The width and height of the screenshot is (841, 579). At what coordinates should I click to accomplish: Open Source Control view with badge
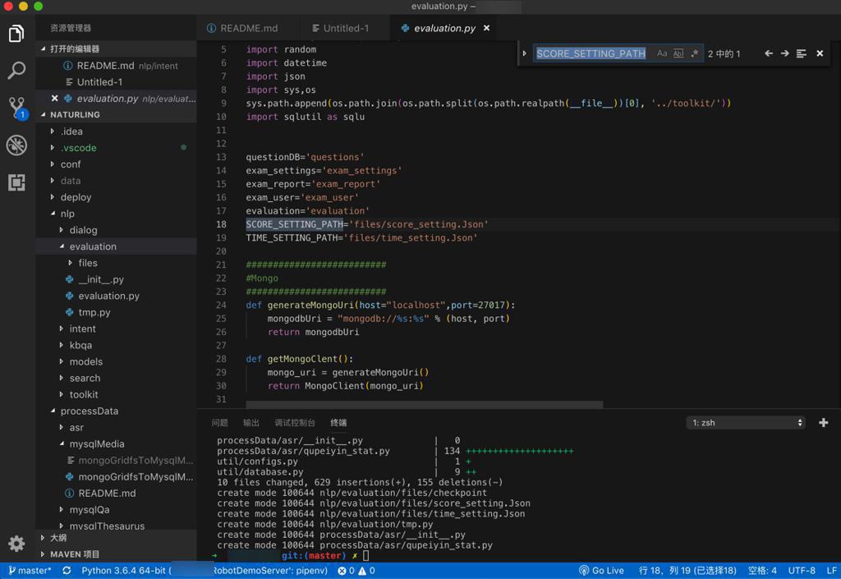17,108
